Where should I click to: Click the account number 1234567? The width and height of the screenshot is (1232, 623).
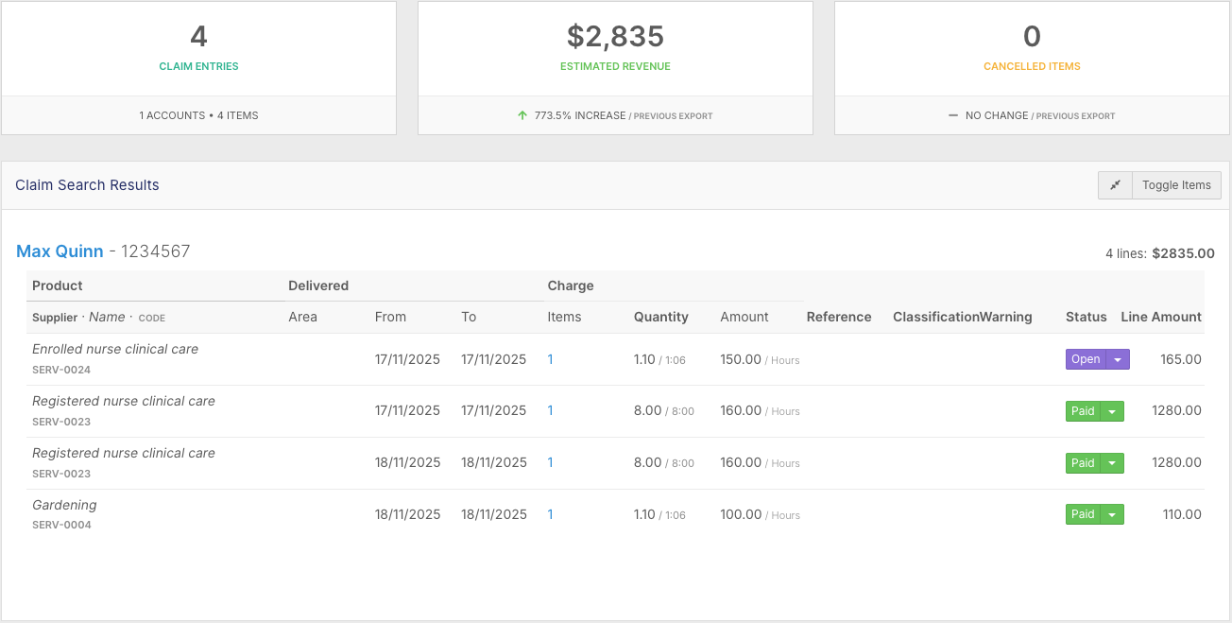(156, 251)
